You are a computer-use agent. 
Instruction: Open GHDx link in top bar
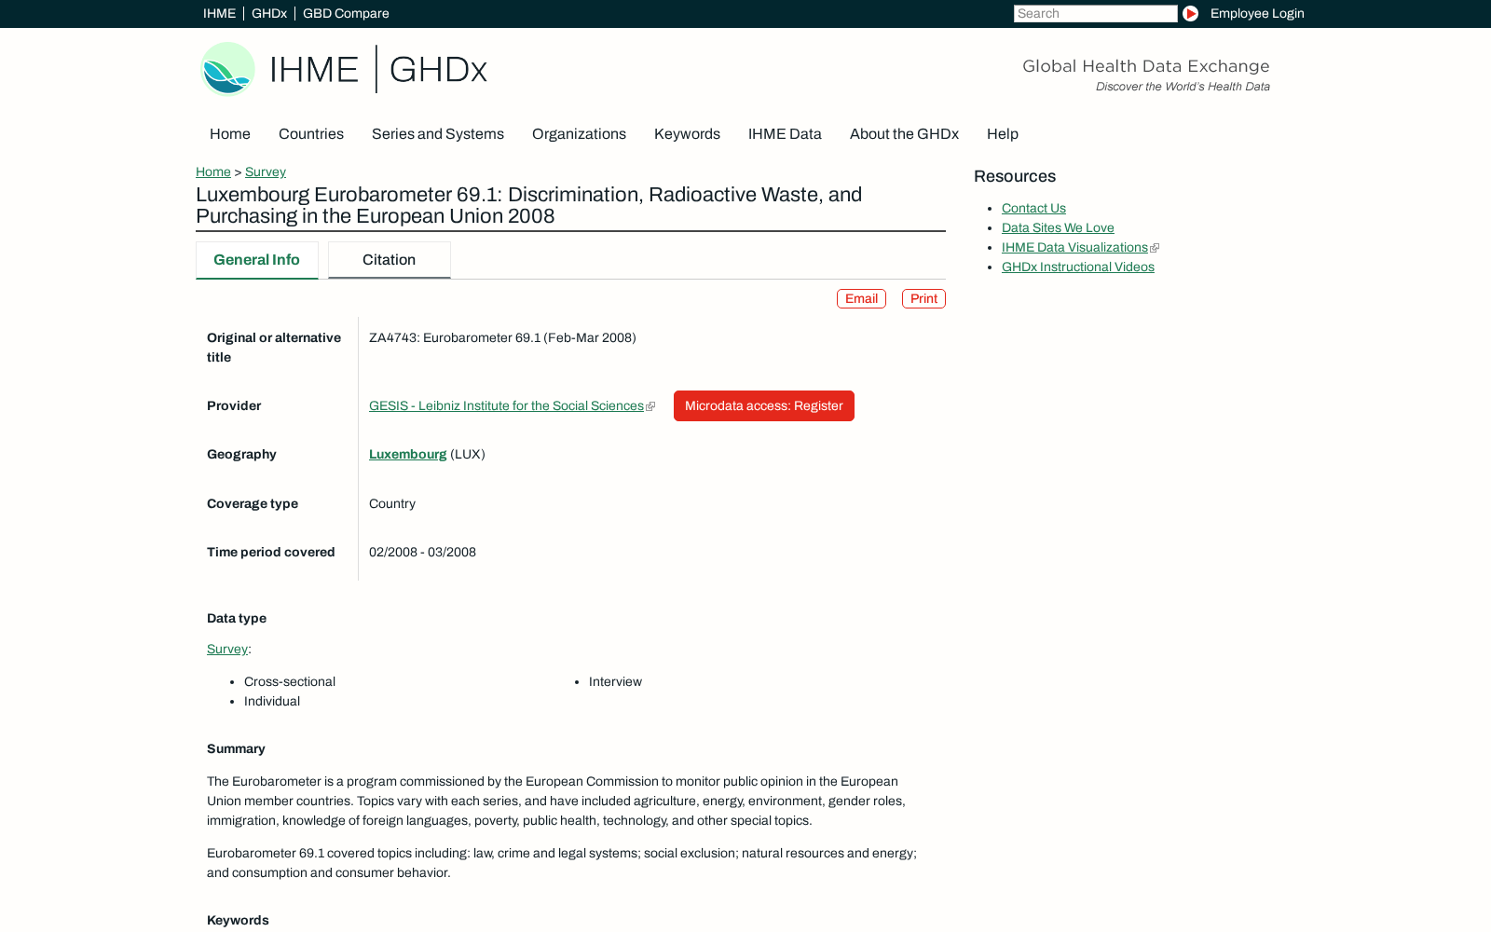(269, 13)
